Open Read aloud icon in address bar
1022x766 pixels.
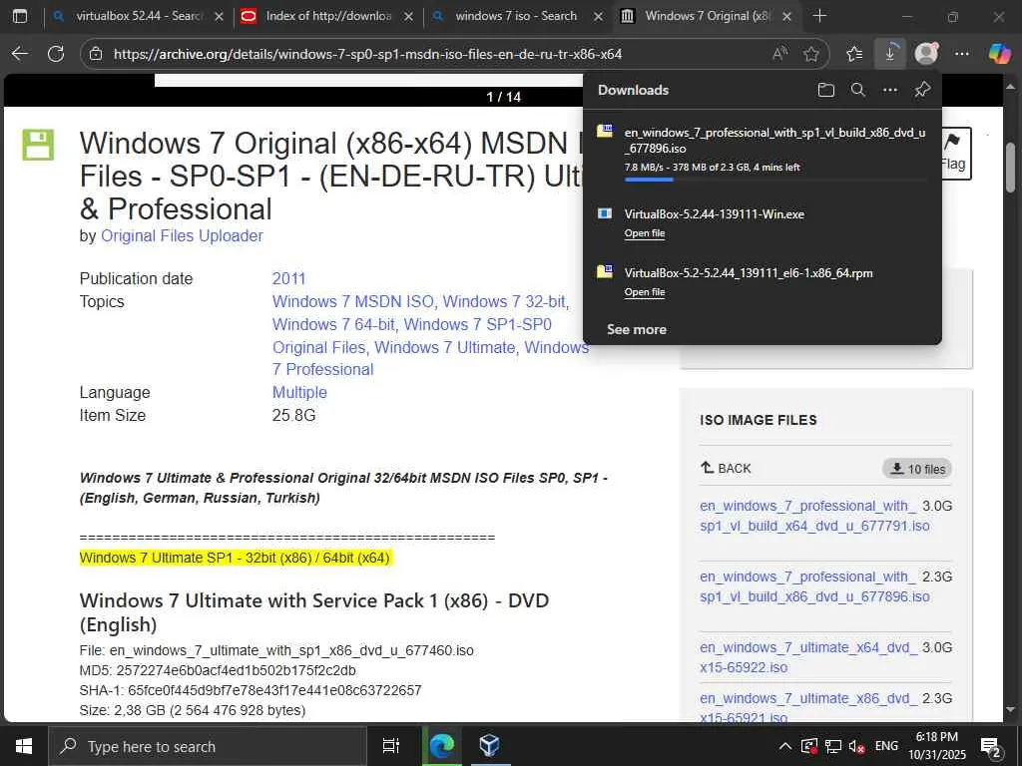[x=779, y=54]
